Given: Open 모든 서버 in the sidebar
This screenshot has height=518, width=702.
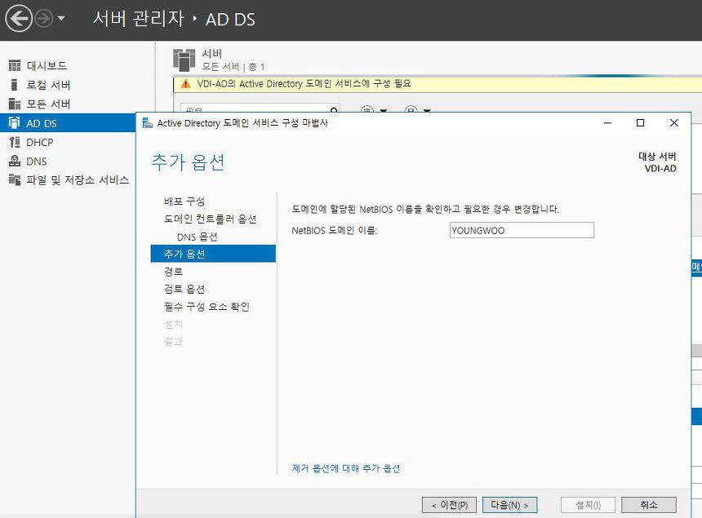Looking at the screenshot, I should click(x=48, y=104).
